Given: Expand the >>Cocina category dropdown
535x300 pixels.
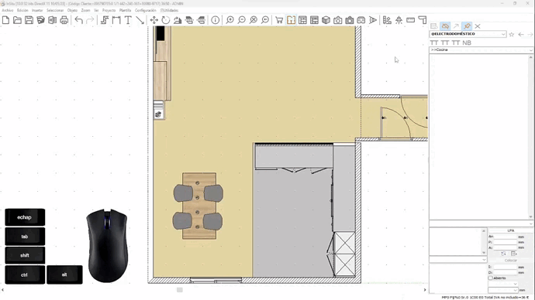Looking at the screenshot, I should (x=481, y=49).
